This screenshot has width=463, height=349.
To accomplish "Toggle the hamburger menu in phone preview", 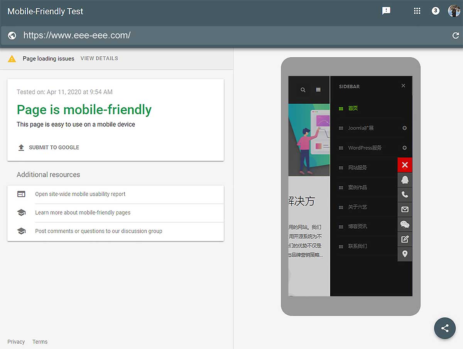I will [x=318, y=90].
